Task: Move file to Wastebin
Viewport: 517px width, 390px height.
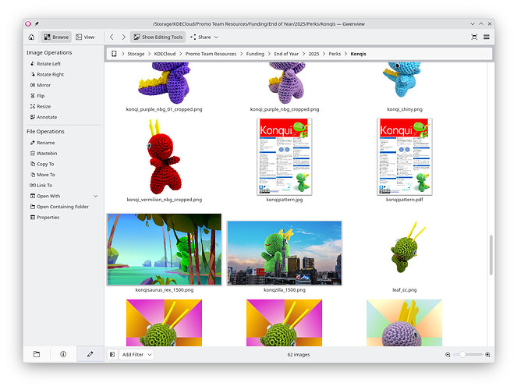Action: pyautogui.click(x=46, y=154)
